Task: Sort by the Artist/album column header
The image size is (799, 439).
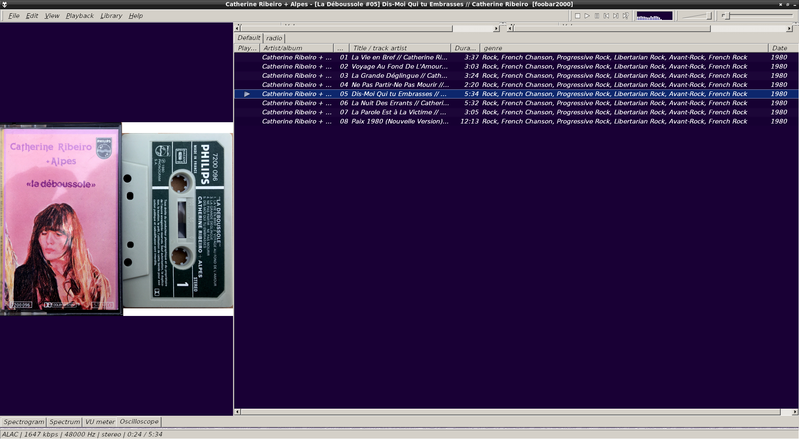Action: [297, 48]
